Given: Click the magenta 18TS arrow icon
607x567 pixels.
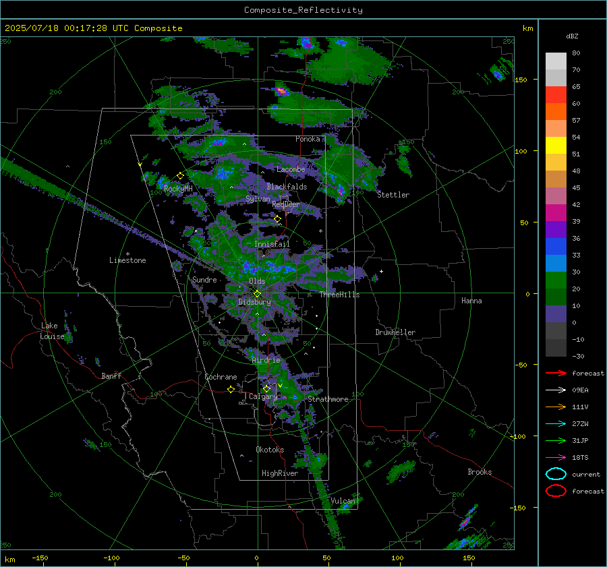Looking at the screenshot, I should click(x=556, y=458).
